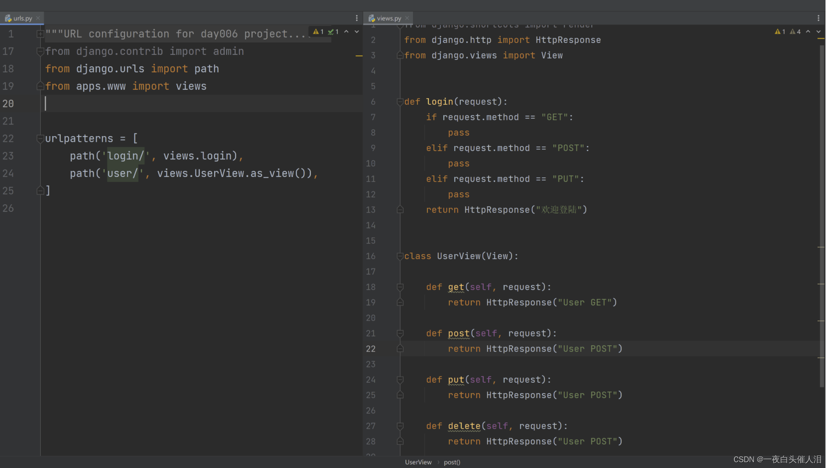Close the views.py editor tab
828x468 pixels.
[407, 18]
